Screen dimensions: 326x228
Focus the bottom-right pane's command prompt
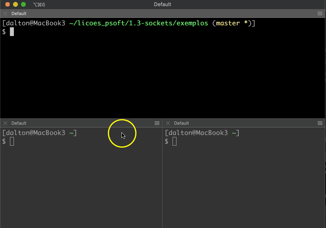(175, 141)
